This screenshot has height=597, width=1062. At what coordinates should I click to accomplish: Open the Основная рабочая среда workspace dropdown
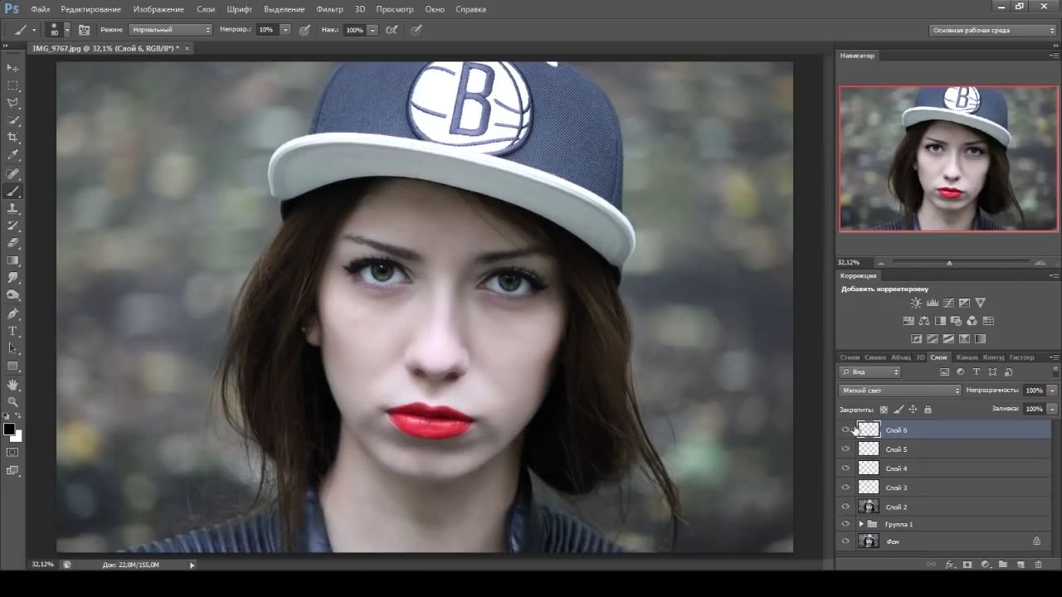tap(992, 30)
